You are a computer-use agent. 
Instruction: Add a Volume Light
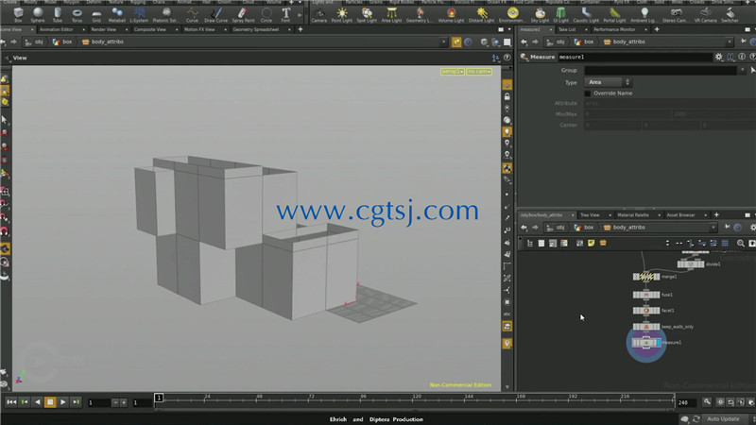452,15
